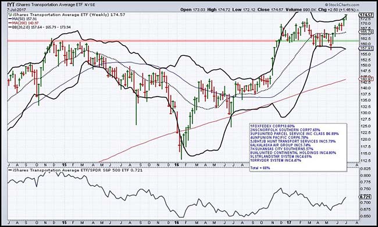Select the Ryder System 4.47% row
The width and height of the screenshot is (378, 227).
coord(276,160)
